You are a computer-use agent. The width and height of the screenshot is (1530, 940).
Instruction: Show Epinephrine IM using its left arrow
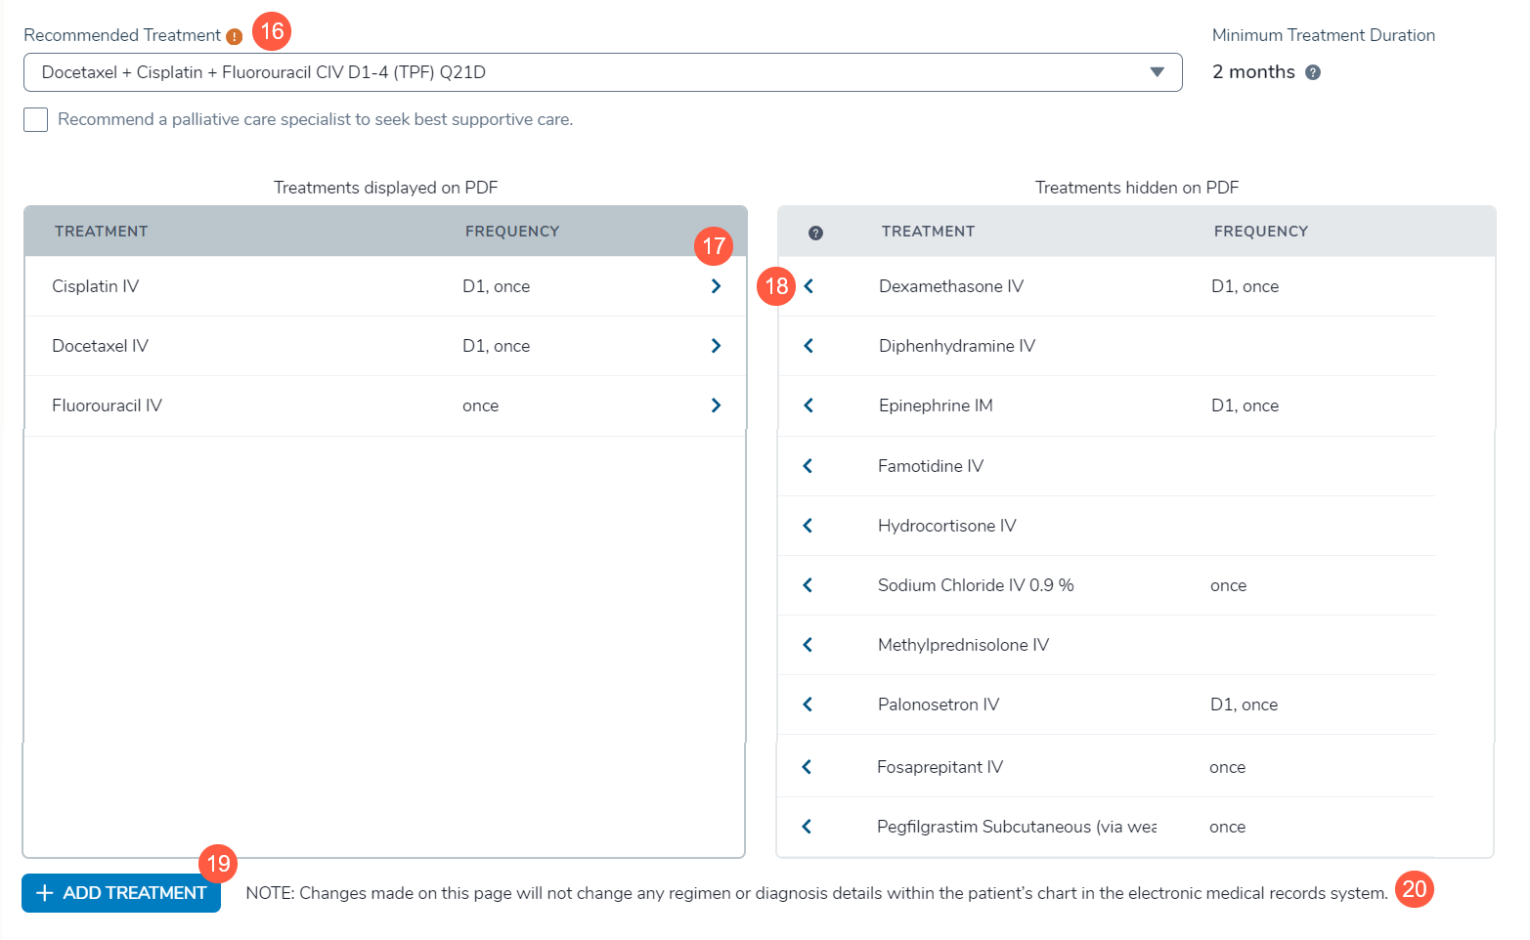[x=809, y=406]
